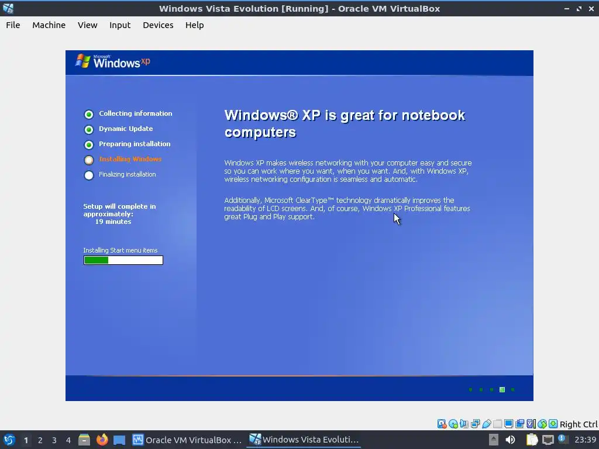Screen dimensions: 599x449
Task: Click the CPU virtualization status icon
Action: (531, 424)
